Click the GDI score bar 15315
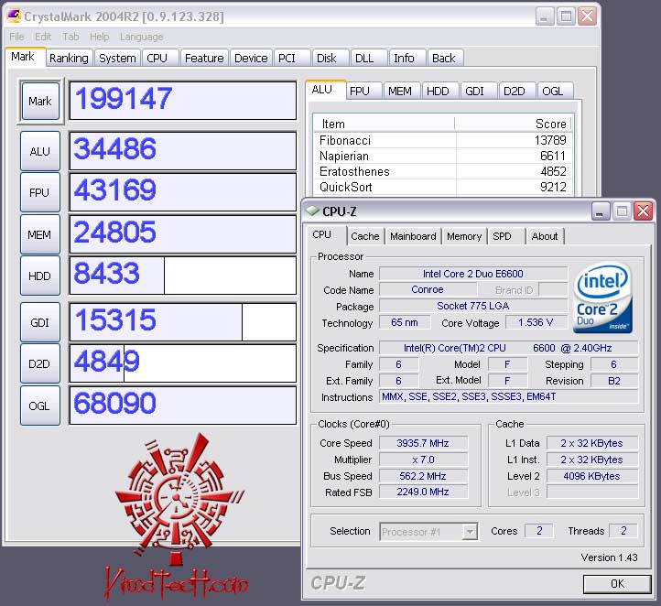Screen dimensions: 661x606 [182, 322]
